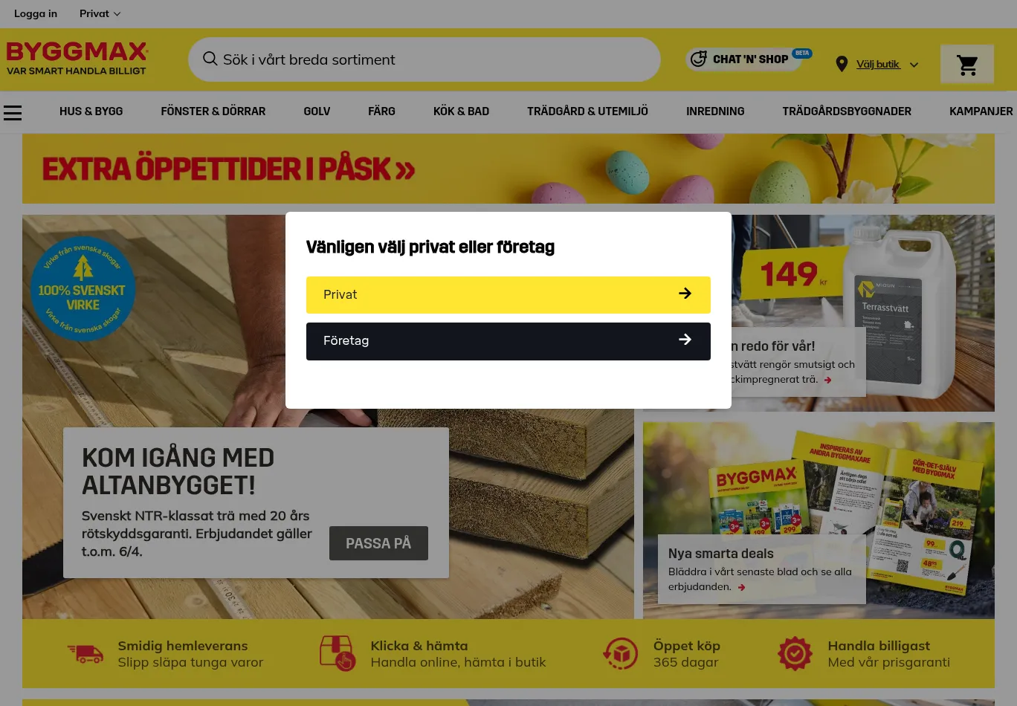Expand the Privat dropdown in top bar
Viewport: 1017px width, 706px height.
point(100,13)
